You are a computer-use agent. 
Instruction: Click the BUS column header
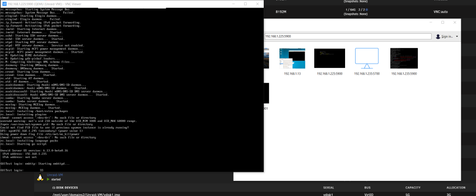[367, 187]
